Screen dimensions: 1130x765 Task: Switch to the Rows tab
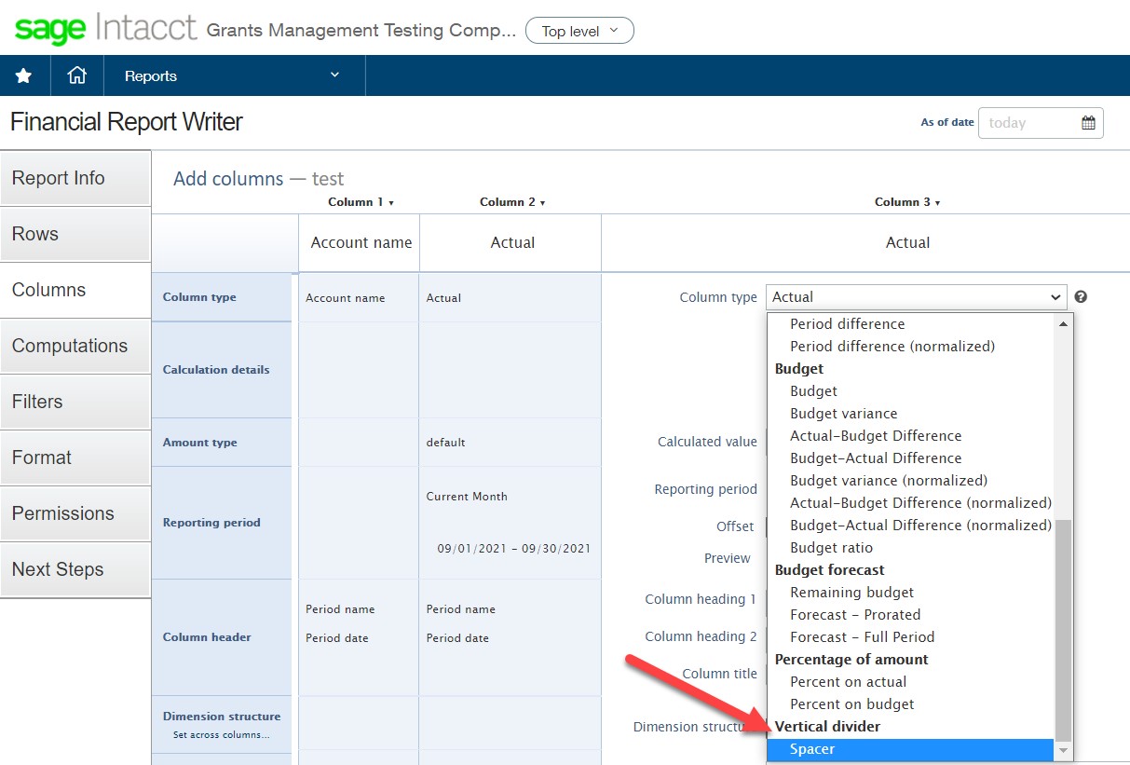pos(75,235)
